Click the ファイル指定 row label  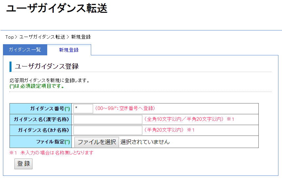pyautogui.click(x=53, y=142)
